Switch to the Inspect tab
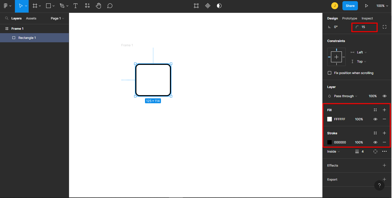This screenshot has width=392, height=198. [x=367, y=18]
